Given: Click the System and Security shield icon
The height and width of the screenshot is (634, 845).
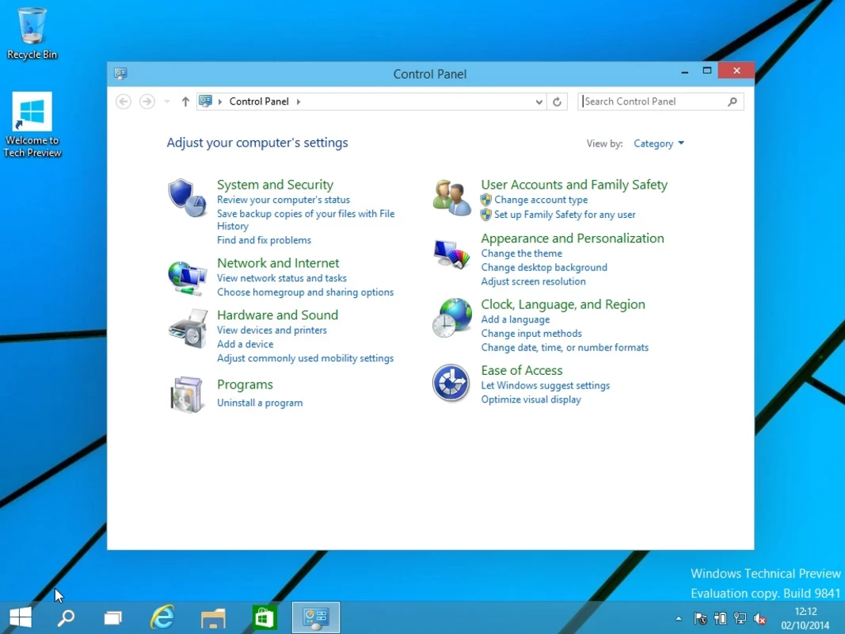Looking at the screenshot, I should tap(187, 197).
